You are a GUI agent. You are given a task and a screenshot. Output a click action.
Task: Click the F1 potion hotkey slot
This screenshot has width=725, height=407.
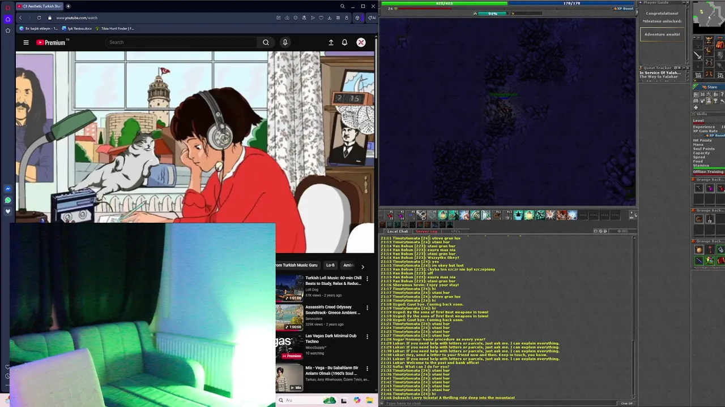point(390,215)
